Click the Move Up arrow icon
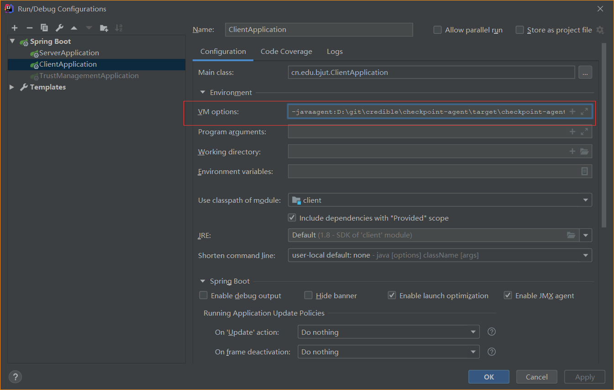Image resolution: width=614 pixels, height=390 pixels. pyautogui.click(x=74, y=28)
